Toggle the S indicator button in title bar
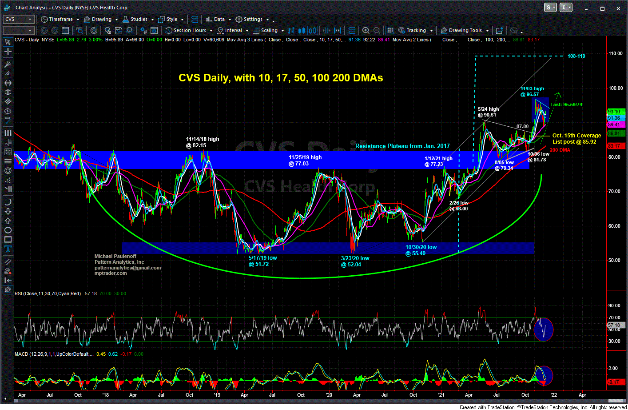628x410 pixels. click(x=550, y=8)
